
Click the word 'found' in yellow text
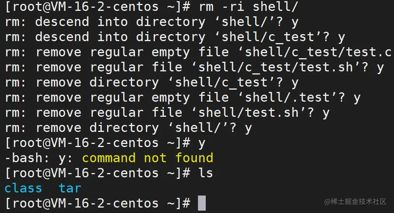pos(194,158)
